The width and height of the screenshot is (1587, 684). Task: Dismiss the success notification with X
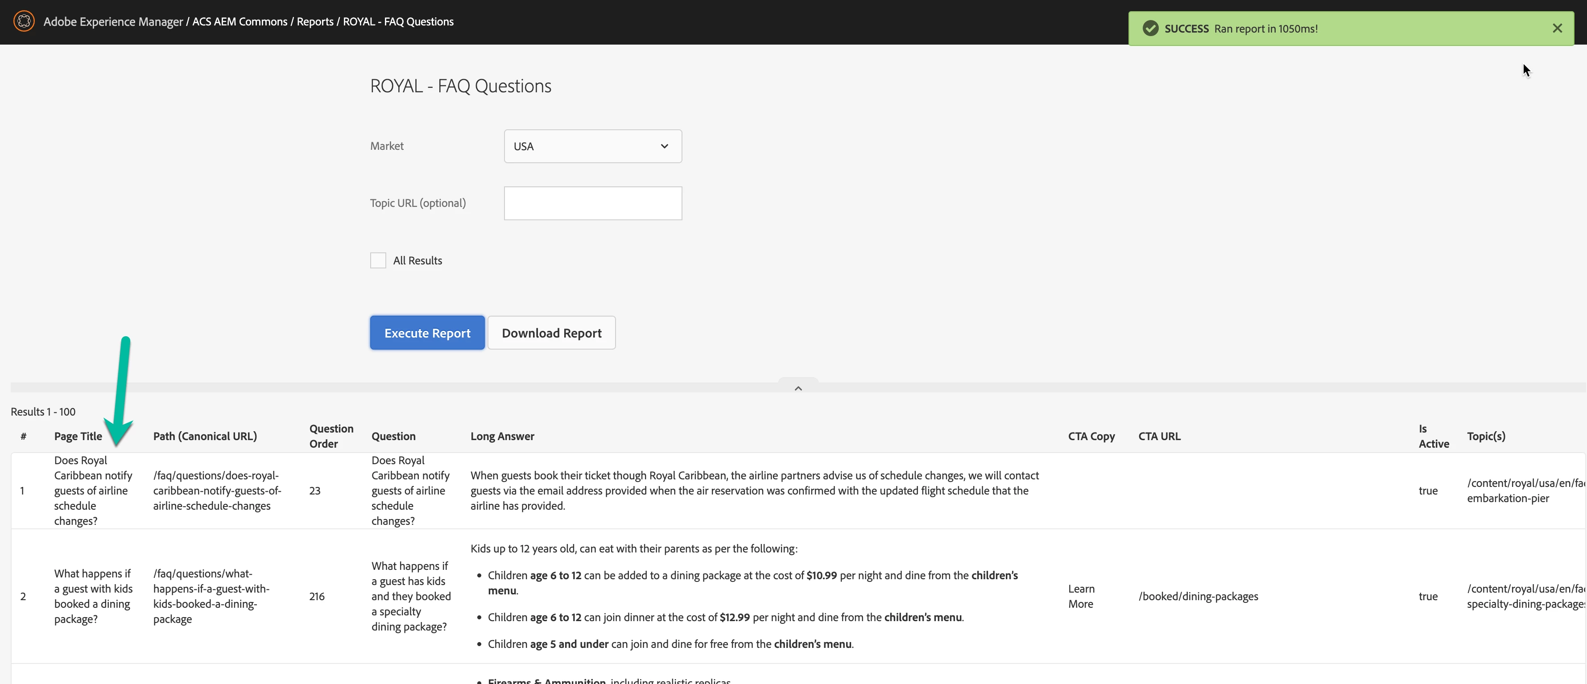(x=1557, y=29)
